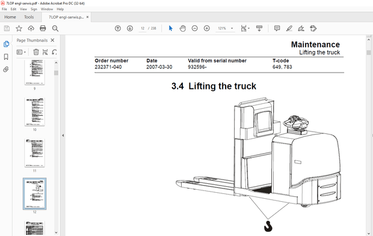Viewport: 373px width, 236px height.
Task: Switch to the Tools tab
Action: [29, 17]
